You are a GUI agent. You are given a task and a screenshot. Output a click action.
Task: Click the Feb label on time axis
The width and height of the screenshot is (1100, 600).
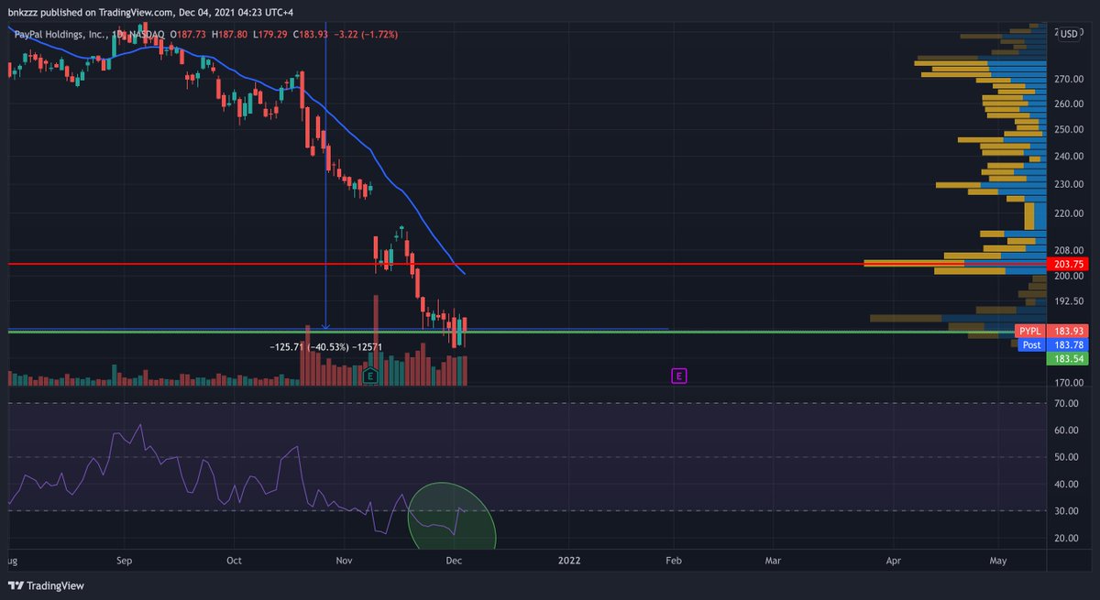pos(673,560)
